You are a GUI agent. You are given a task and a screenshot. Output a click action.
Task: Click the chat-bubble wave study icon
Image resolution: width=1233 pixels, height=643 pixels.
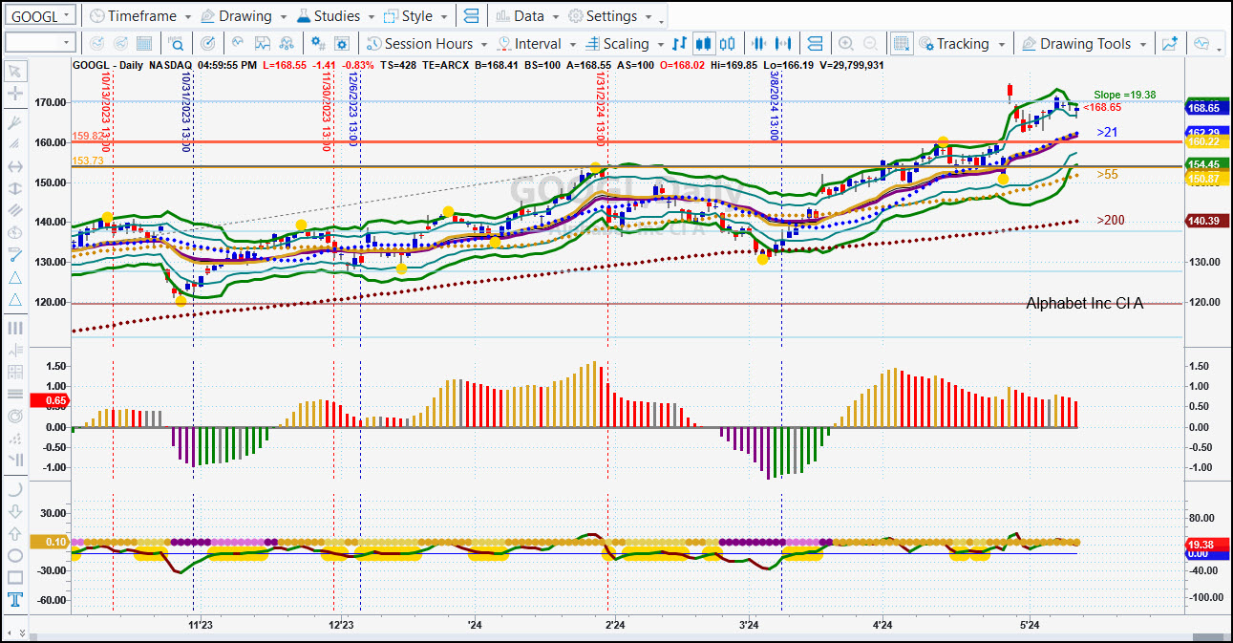[x=237, y=44]
